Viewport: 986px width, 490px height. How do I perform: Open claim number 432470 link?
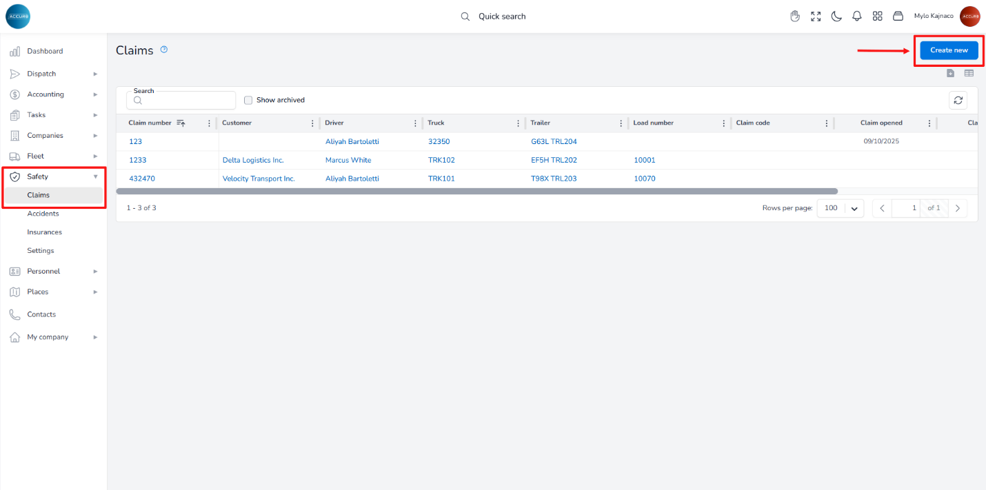pos(141,178)
